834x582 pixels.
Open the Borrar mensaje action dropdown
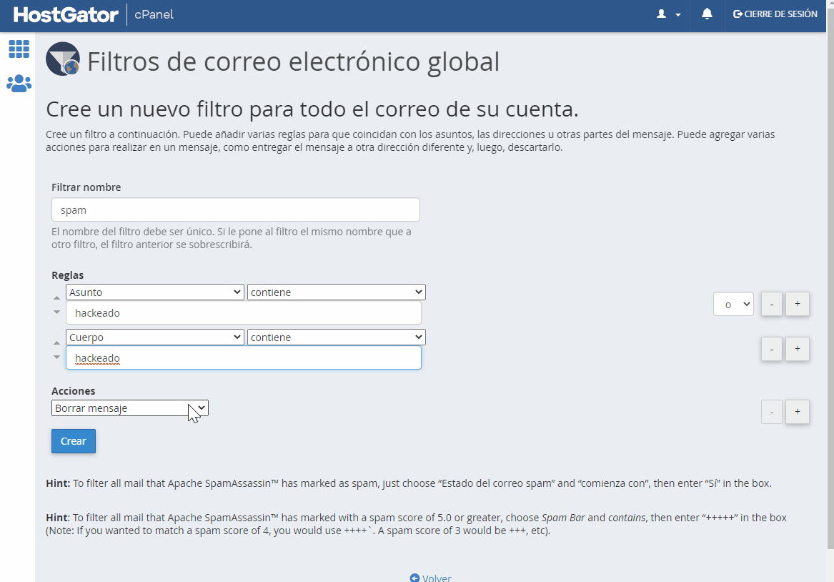[130, 408]
